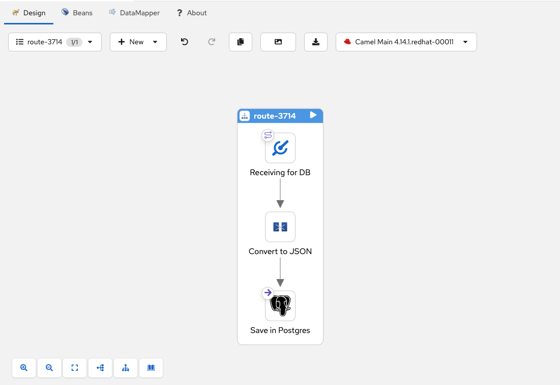560x385 pixels.
Task: Open the route-3714 flows list dropdown
Action: 55,42
